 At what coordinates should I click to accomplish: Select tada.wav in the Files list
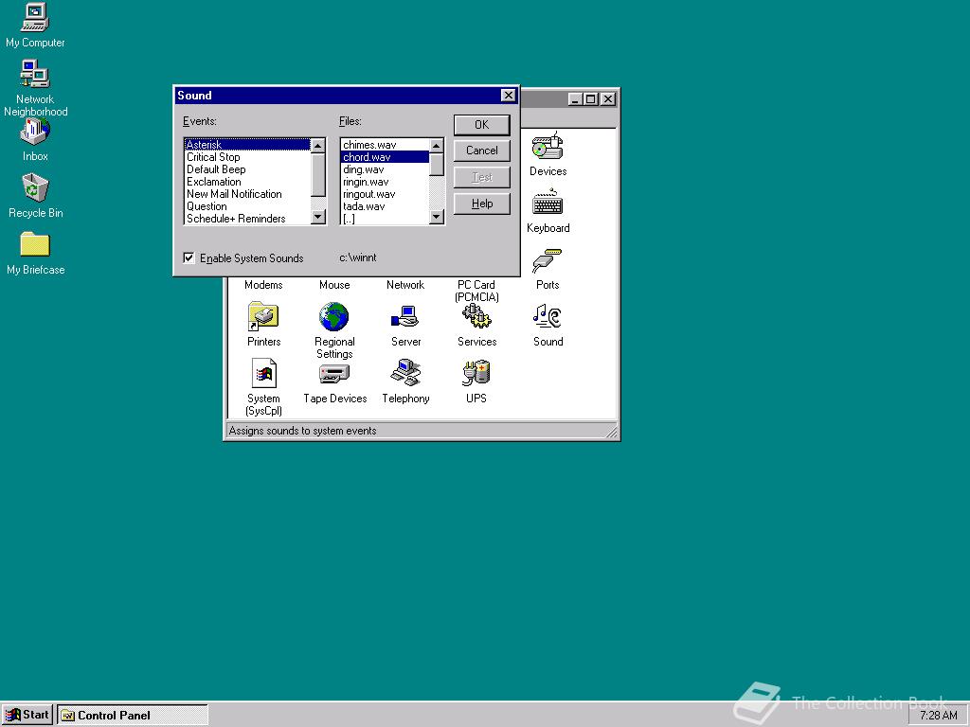pyautogui.click(x=385, y=206)
